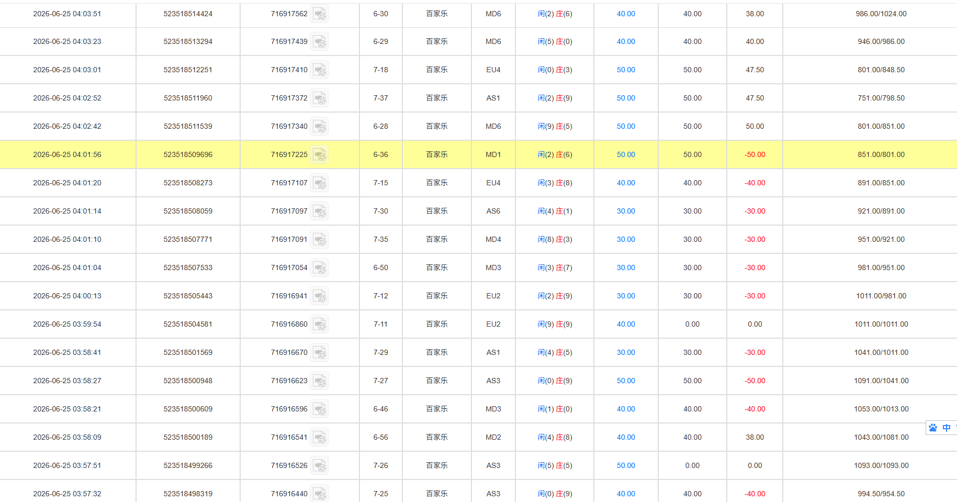Click order number 523518508273
Image resolution: width=957 pixels, height=502 pixels.
coord(188,183)
